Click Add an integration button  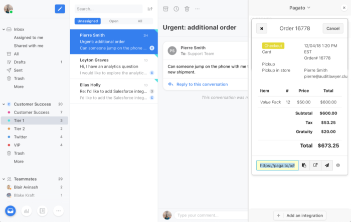click(x=300, y=215)
